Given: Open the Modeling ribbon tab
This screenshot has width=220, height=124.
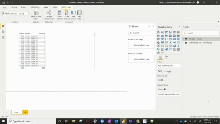Looking at the screenshot, I should point(35,7).
